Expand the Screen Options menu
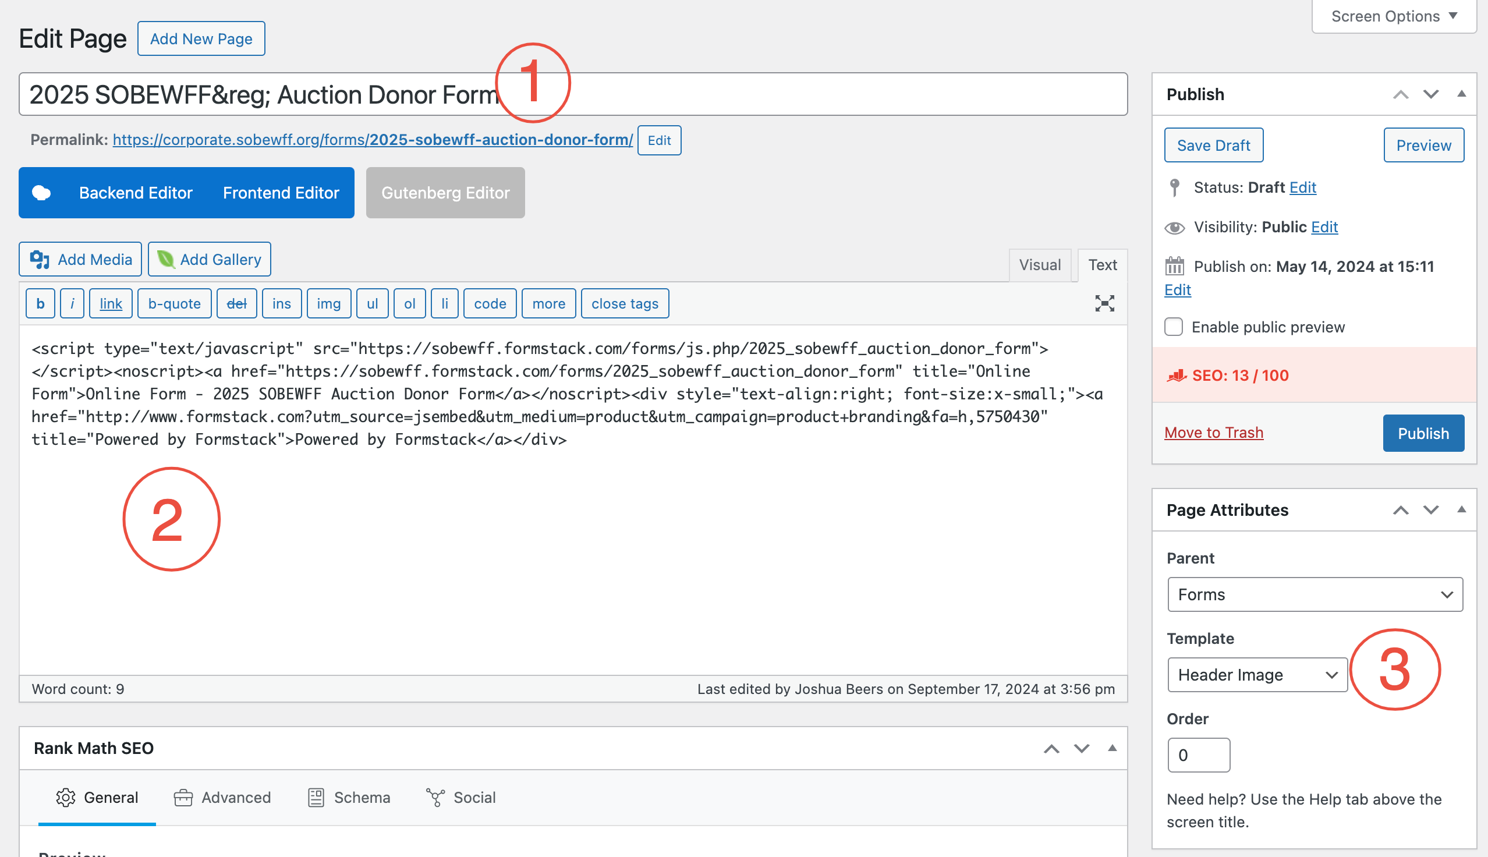This screenshot has width=1488, height=857. click(x=1393, y=16)
